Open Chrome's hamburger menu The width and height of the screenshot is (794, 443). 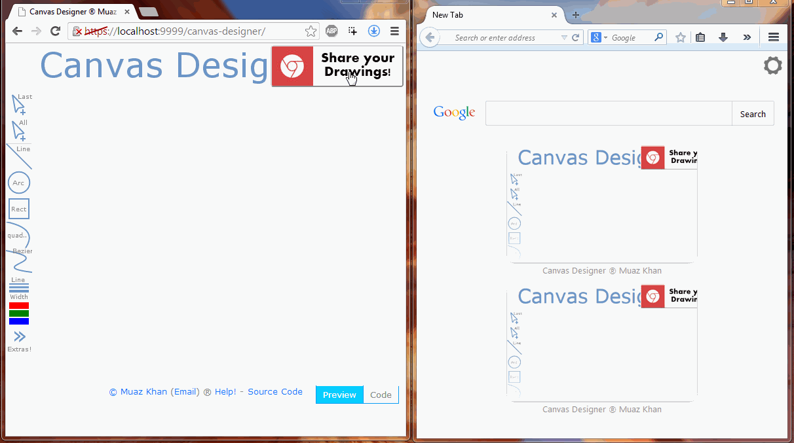coord(394,31)
